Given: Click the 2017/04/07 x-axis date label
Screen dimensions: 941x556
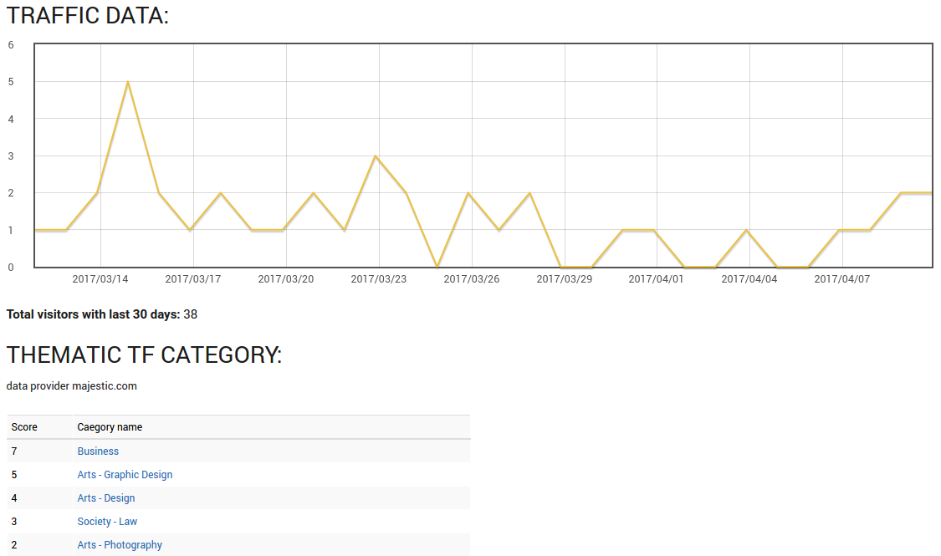Looking at the screenshot, I should (842, 279).
